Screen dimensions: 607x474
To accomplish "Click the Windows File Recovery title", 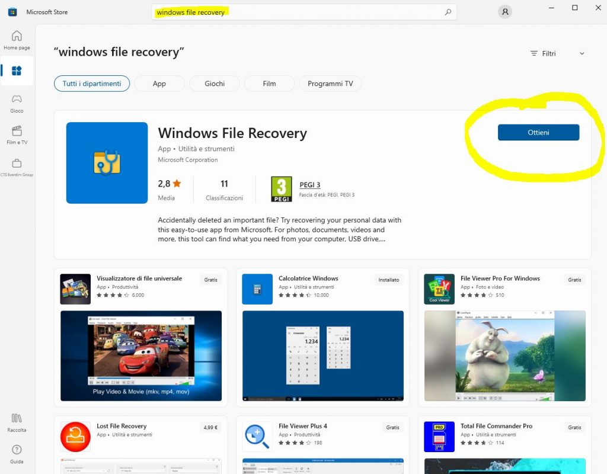I will click(x=232, y=133).
